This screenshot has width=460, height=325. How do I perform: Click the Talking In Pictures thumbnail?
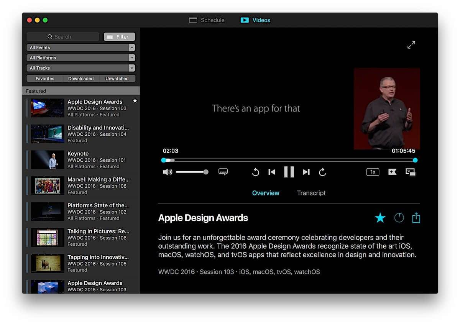[48, 238]
